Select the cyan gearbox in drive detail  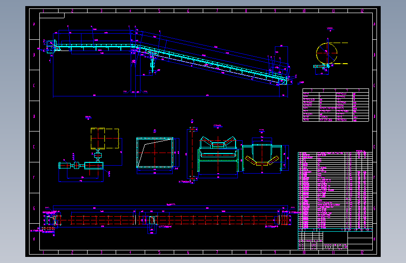94,165
